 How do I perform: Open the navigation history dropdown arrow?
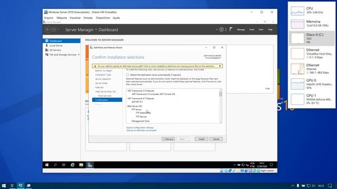[x=58, y=29]
